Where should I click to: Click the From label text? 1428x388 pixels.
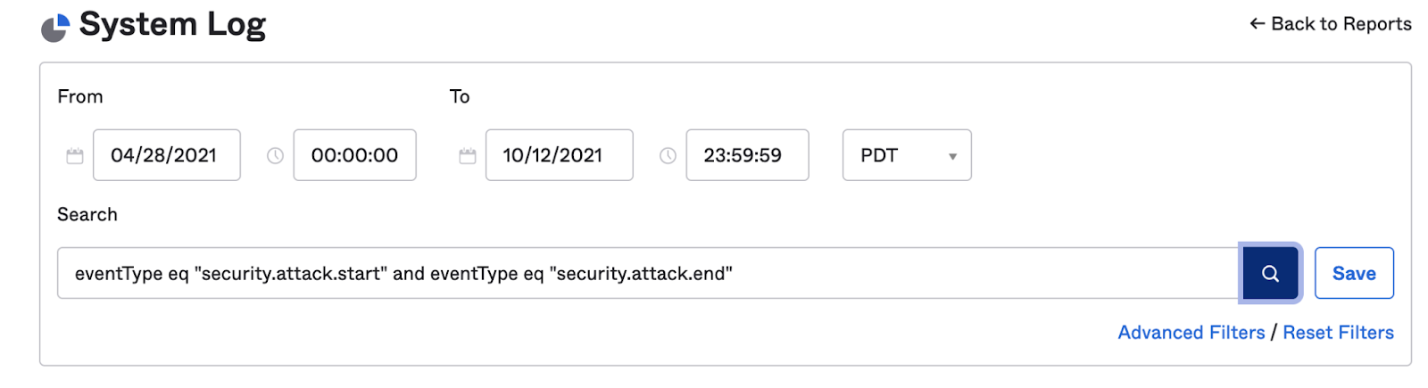point(80,96)
